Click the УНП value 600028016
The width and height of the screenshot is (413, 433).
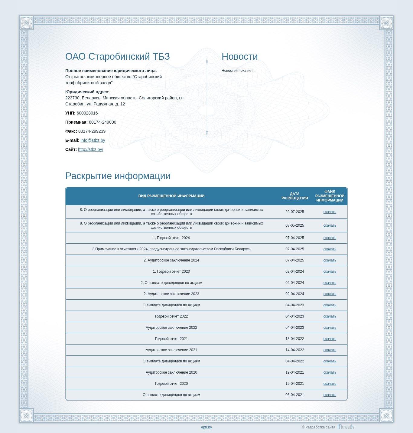[x=87, y=113]
